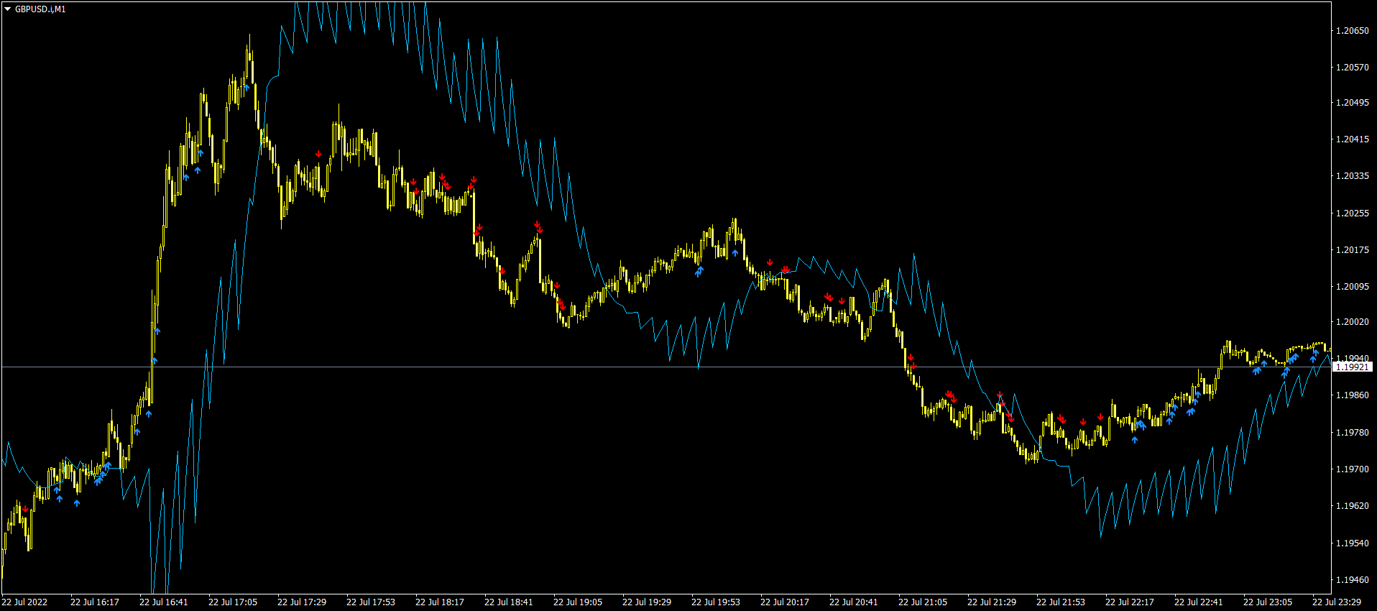Screen dimensions: 1377x611
Task: Click the 1.20650 price axis label
Action: (x=1353, y=31)
